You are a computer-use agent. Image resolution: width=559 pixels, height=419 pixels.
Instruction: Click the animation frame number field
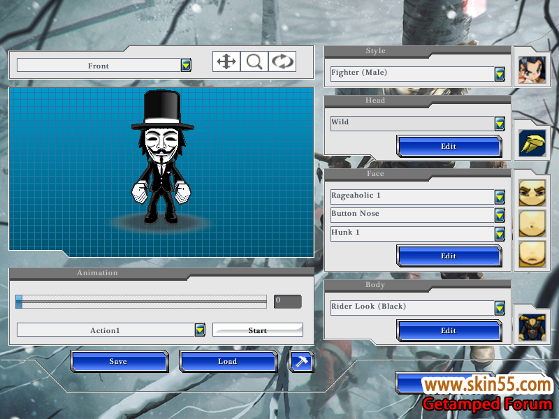(x=288, y=302)
